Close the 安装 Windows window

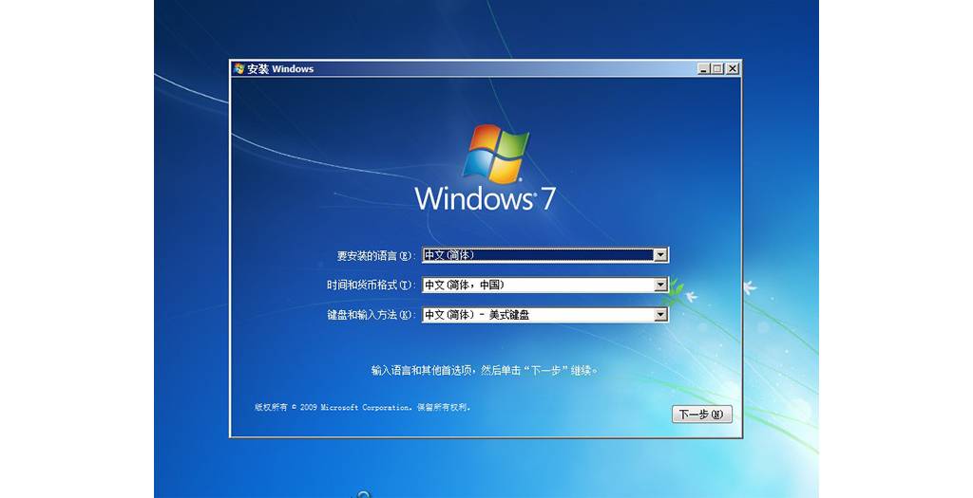coord(733,68)
